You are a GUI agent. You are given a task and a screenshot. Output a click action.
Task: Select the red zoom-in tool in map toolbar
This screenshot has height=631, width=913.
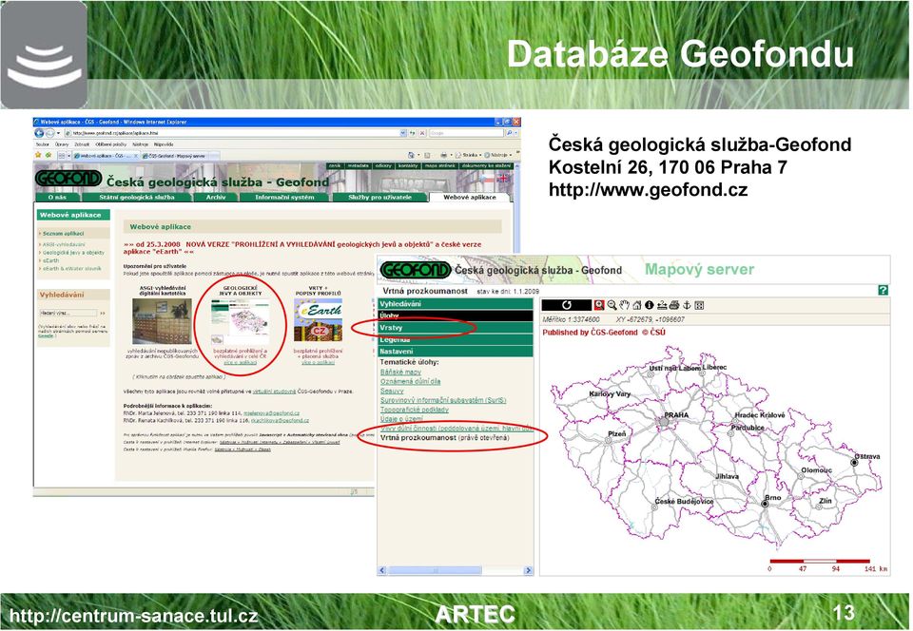[598, 305]
